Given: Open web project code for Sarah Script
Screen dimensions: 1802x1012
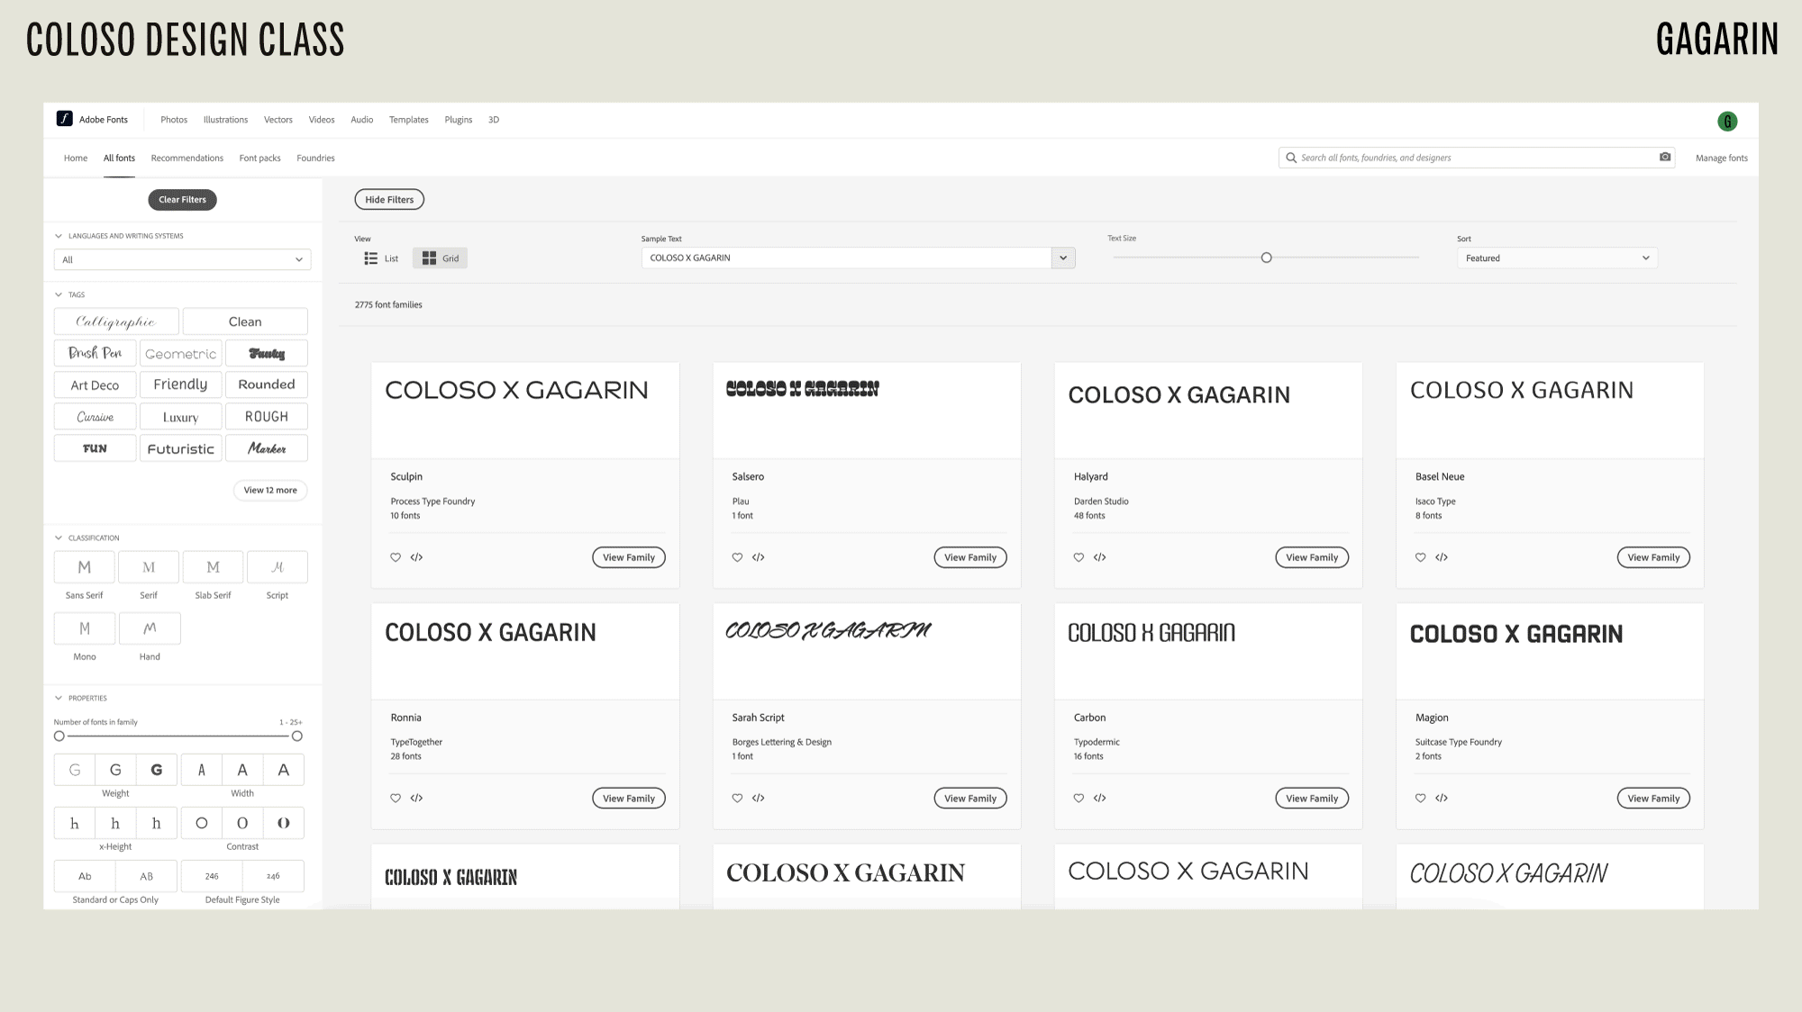Looking at the screenshot, I should pos(759,798).
